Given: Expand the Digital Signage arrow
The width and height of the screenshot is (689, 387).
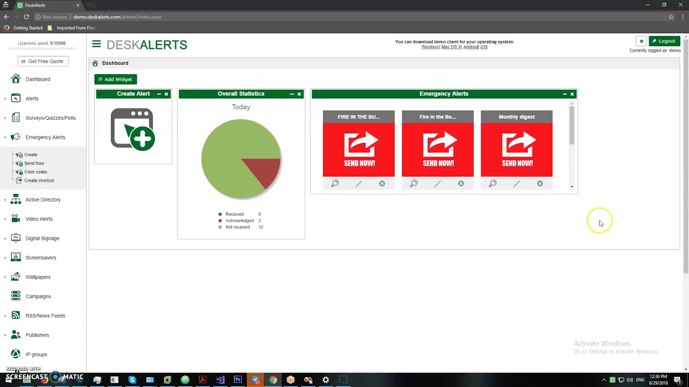Looking at the screenshot, I should click(5, 238).
